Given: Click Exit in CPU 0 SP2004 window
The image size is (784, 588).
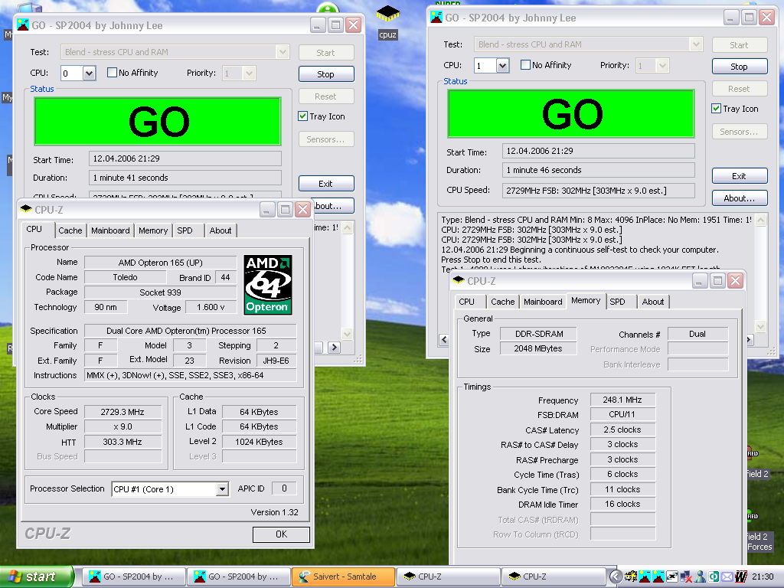Looking at the screenshot, I should click(326, 184).
